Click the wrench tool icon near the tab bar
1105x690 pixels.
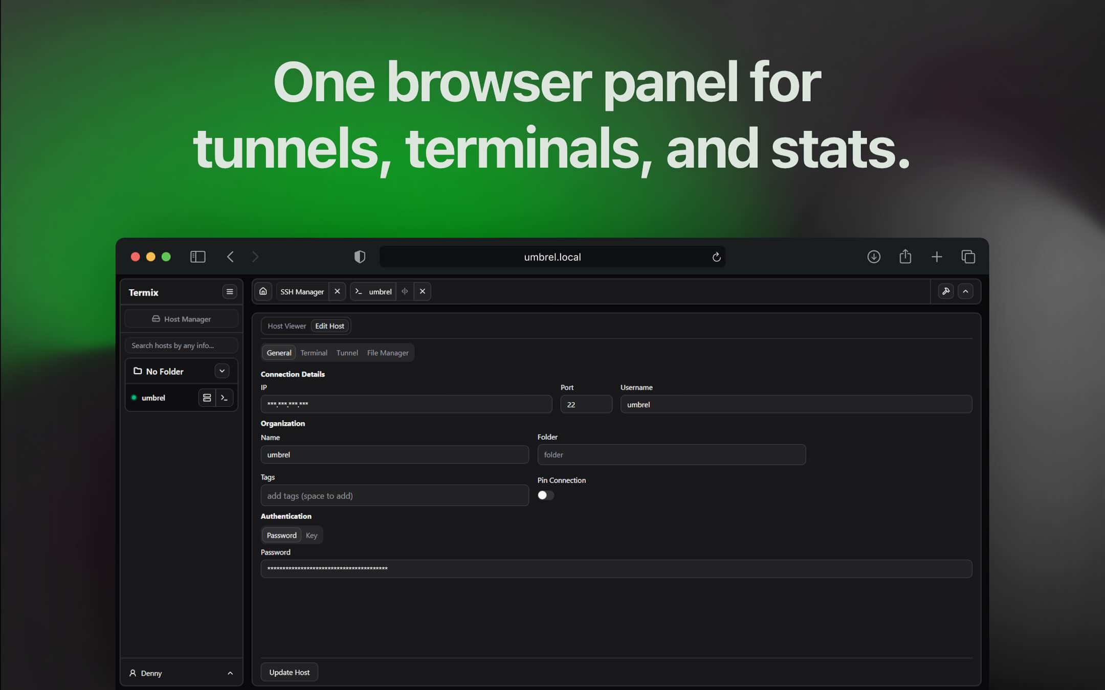pyautogui.click(x=946, y=291)
